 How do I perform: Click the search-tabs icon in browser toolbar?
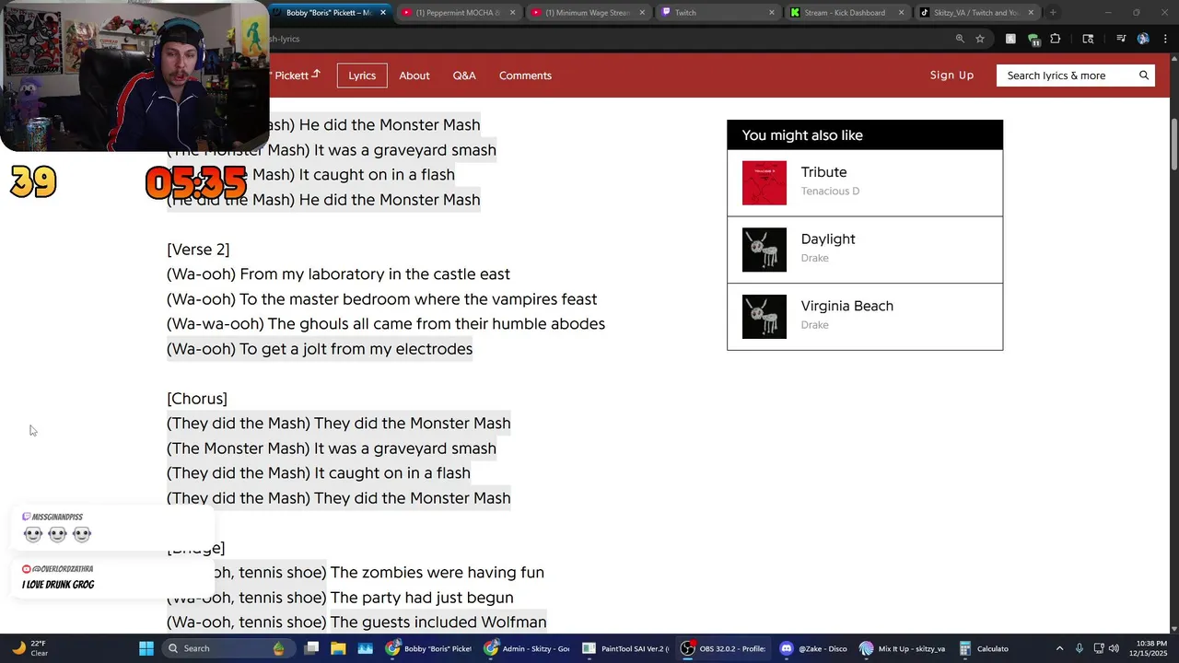[x=1088, y=39]
